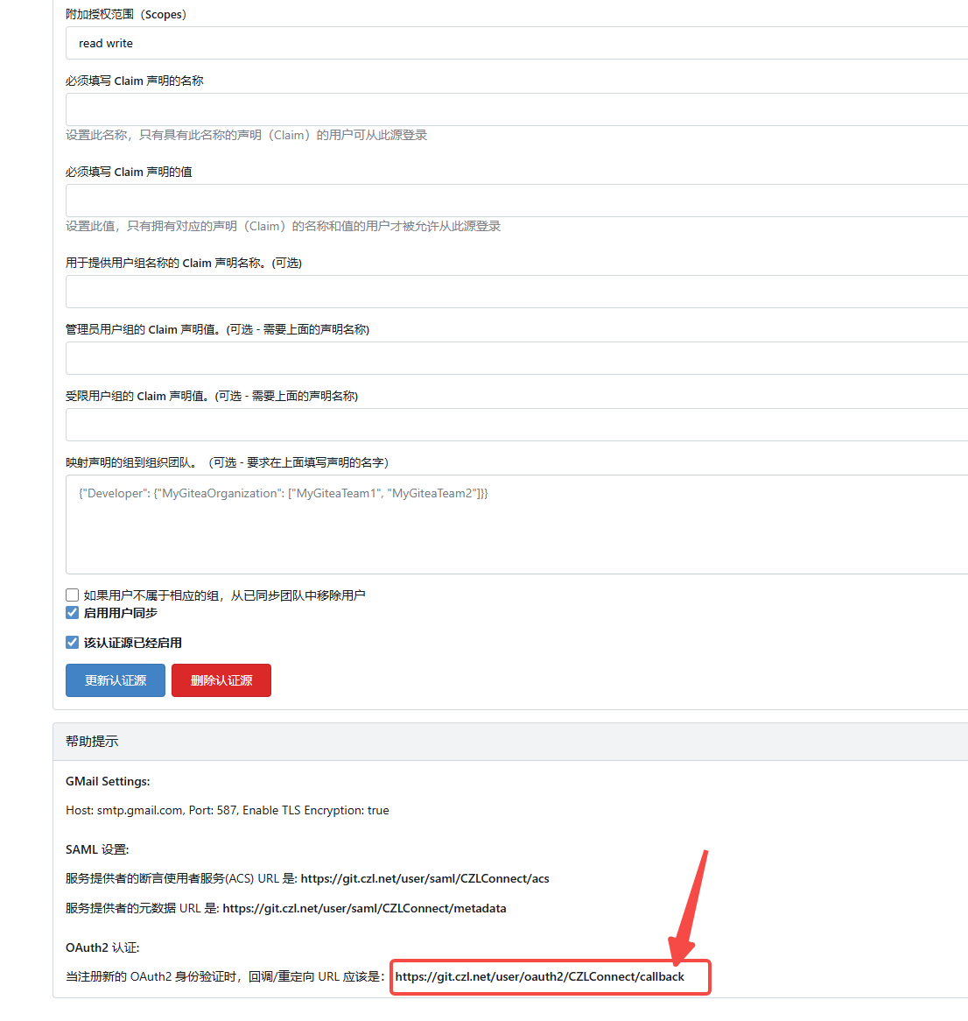Click the SAML ACS URL text

(x=425, y=878)
